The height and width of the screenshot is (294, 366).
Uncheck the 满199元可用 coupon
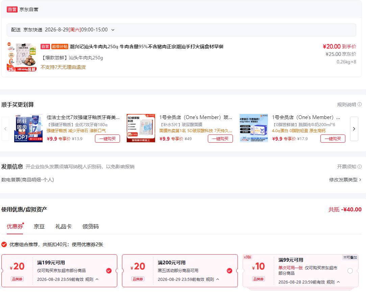[x=109, y=271]
